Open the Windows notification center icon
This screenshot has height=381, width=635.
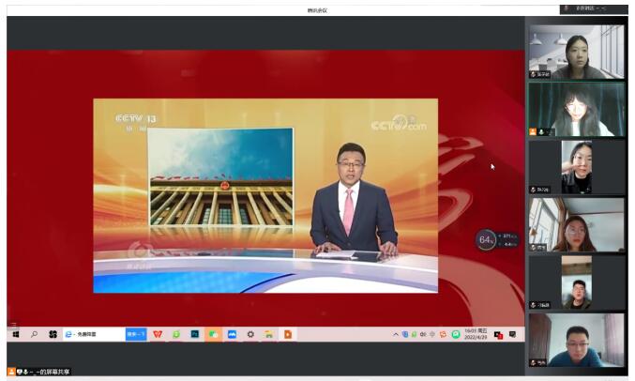pos(513,334)
